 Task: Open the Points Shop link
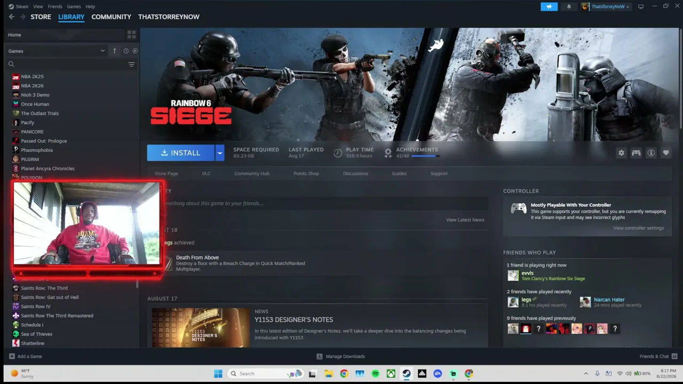click(306, 173)
